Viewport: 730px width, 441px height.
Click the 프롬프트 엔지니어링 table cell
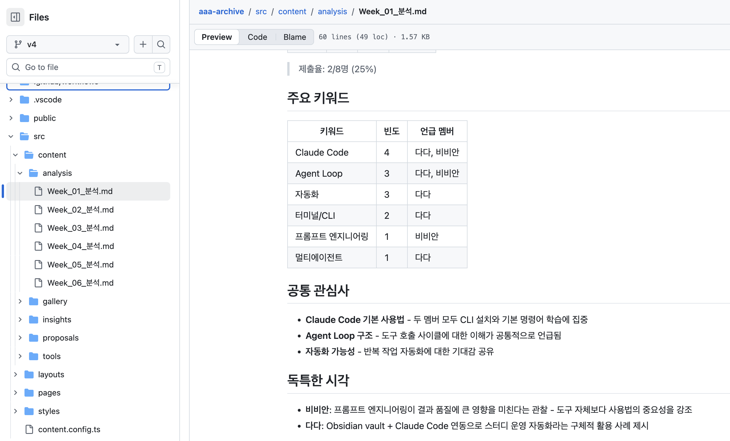tap(332, 236)
